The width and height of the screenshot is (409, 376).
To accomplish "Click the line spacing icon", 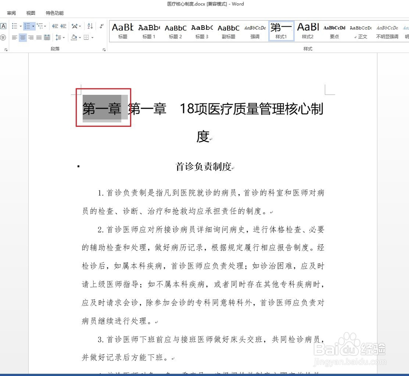I will pyautogui.click(x=58, y=38).
